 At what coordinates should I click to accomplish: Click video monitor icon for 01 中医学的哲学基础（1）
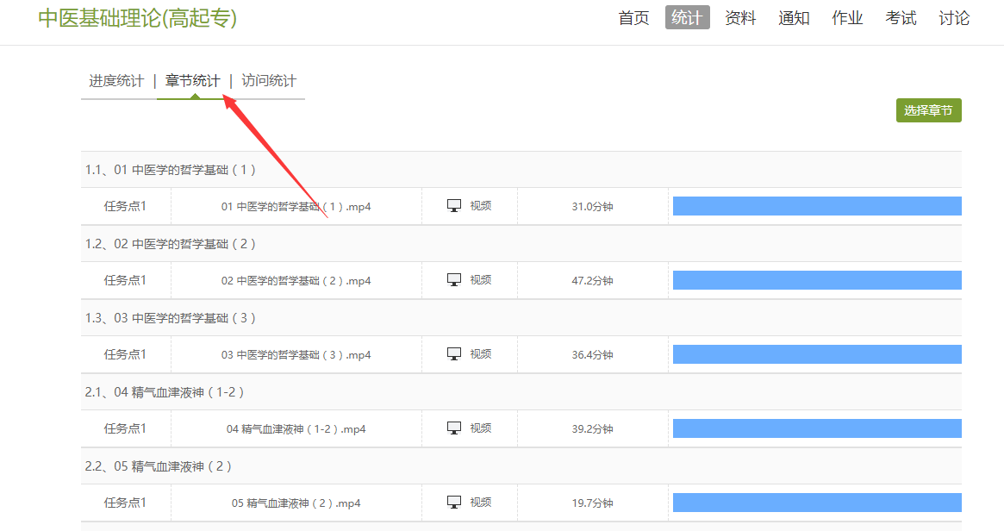454,206
